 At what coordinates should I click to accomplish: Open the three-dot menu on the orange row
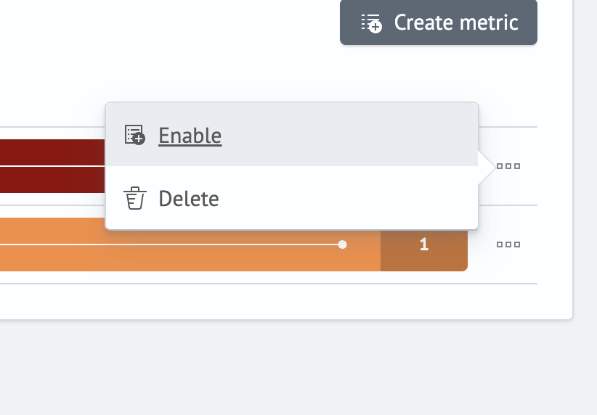508,245
